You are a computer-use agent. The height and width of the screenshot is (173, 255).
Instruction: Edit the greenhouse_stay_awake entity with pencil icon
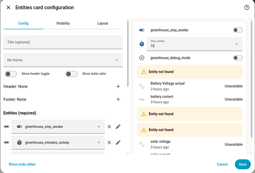[118, 126]
